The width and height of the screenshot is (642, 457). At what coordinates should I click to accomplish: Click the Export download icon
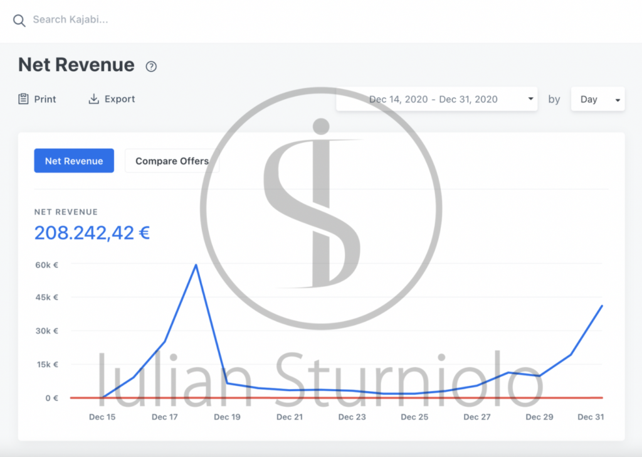94,99
